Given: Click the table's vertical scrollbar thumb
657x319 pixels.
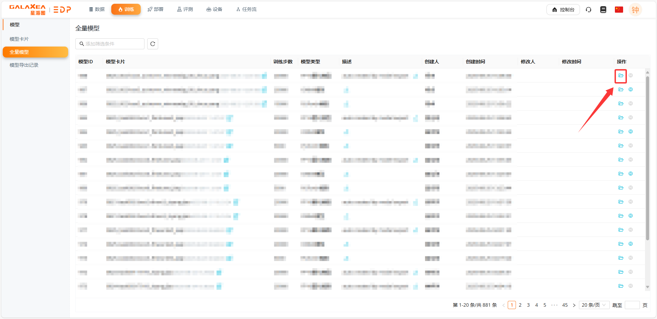Looking at the screenshot, I should (x=647, y=157).
